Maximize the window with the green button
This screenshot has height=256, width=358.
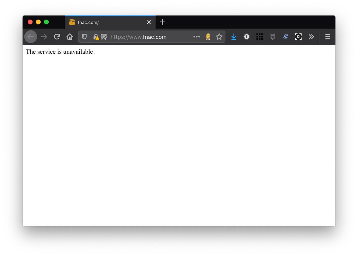click(x=46, y=22)
